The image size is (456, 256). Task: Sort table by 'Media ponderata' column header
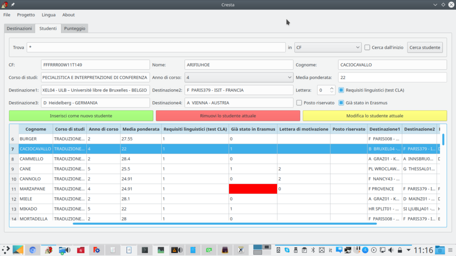click(x=141, y=129)
